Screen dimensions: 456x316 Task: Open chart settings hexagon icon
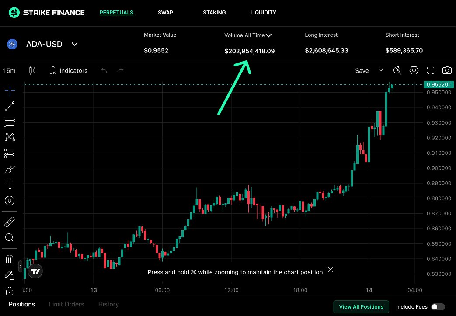[414, 70]
